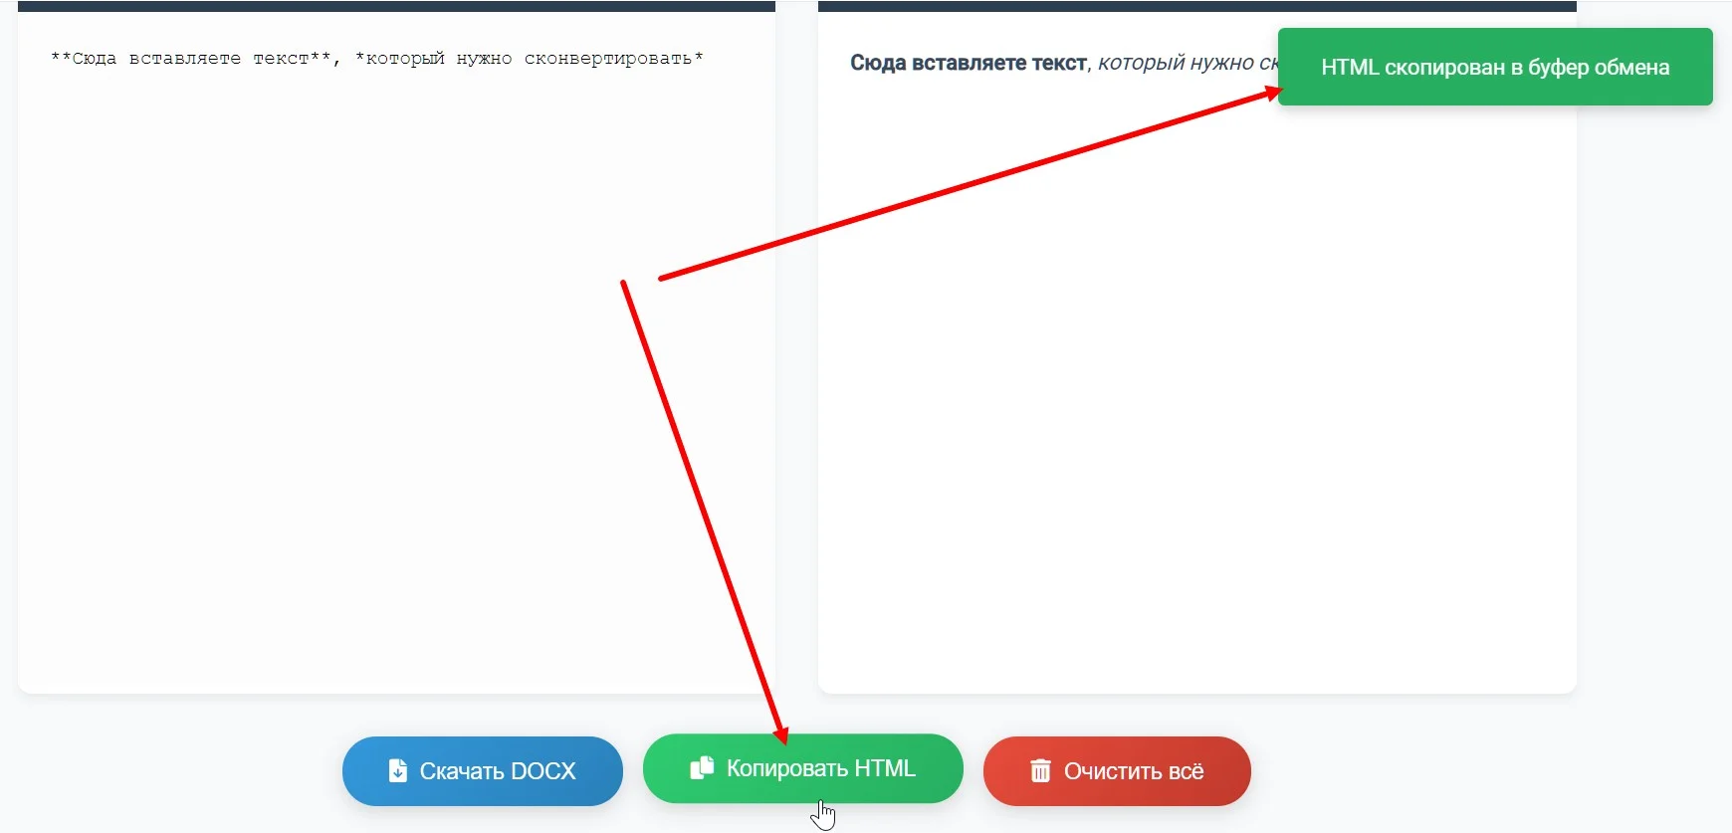The height and width of the screenshot is (833, 1732).
Task: Click the dark header bar above the preview
Action: [x=1197, y=6]
